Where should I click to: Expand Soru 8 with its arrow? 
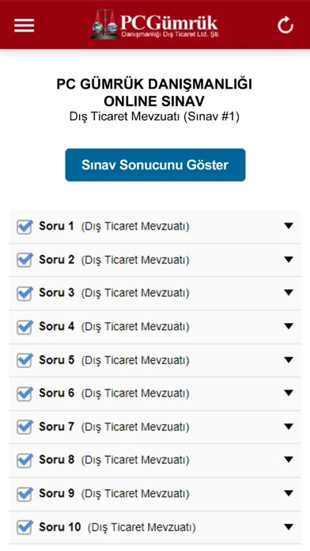(289, 460)
